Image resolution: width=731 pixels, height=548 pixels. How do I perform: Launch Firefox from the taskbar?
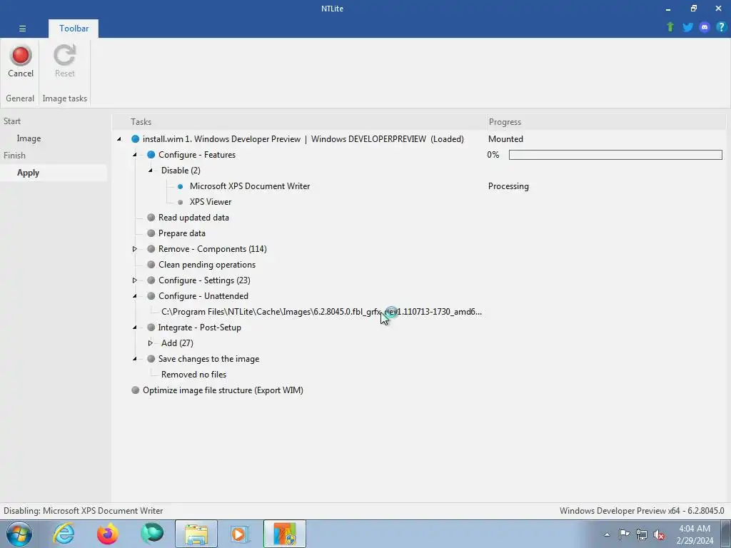point(108,534)
